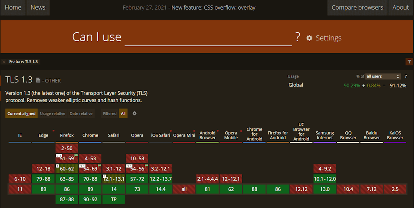Select Firefox 87-88 version cell
This screenshot has height=208, width=414.
click(67, 199)
